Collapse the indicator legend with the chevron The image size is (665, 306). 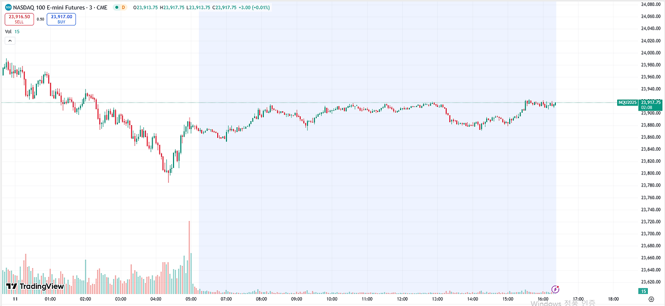pyautogui.click(x=9, y=41)
